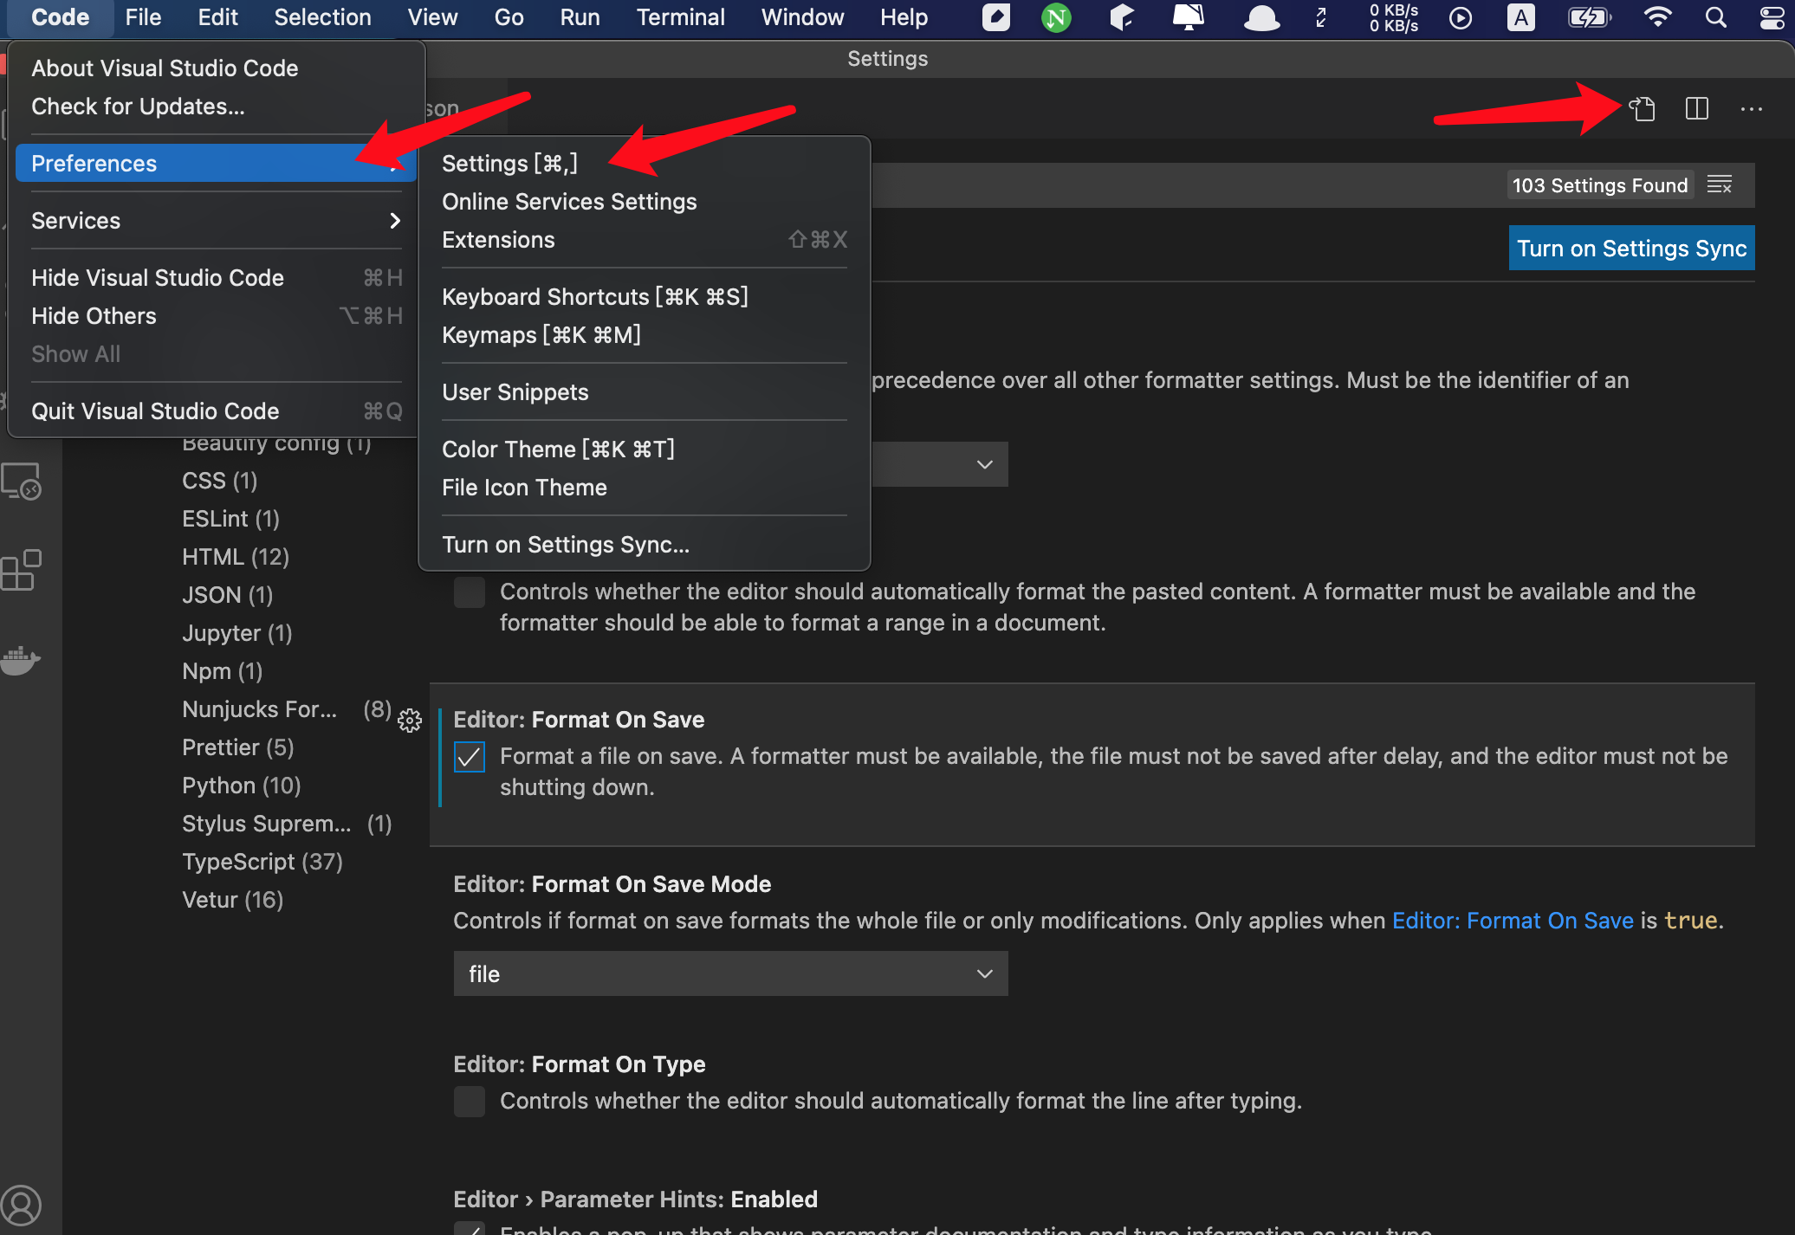Viewport: 1795px width, 1235px height.
Task: Click the Open Settings (JSON) icon
Action: [1643, 109]
